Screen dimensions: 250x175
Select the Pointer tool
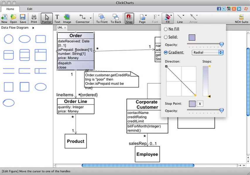[x=47, y=19]
